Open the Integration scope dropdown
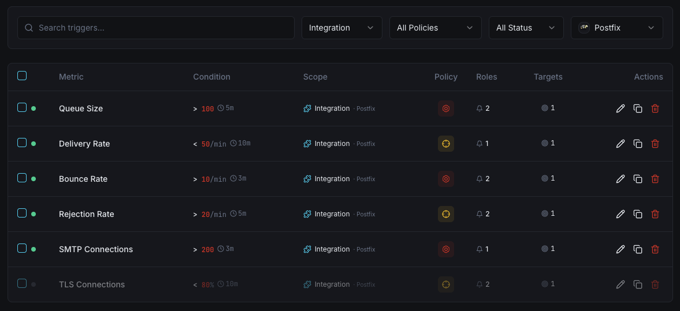 click(x=342, y=28)
